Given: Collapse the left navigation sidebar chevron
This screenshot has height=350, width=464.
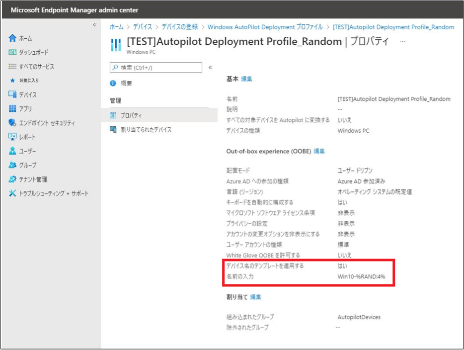Looking at the screenshot, I should 95,24.
